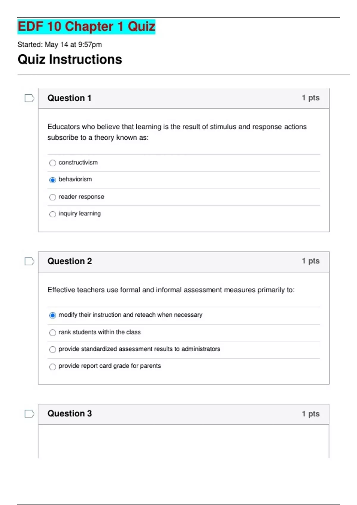Click the stimulus and response question text
Viewport: 357px width, 505px height.
tap(177, 132)
